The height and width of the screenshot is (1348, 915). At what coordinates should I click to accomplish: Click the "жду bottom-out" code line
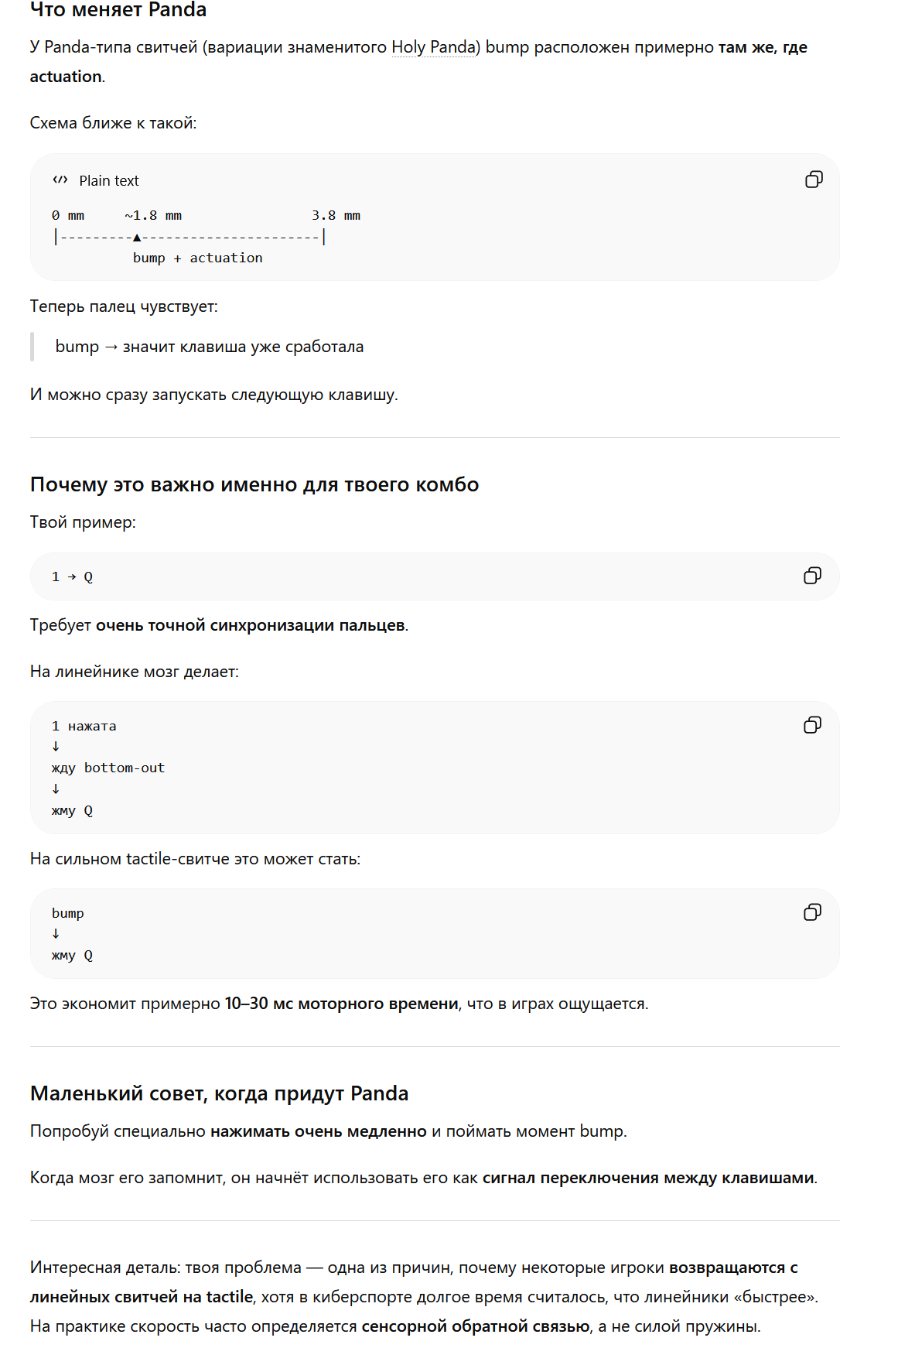[x=108, y=768]
